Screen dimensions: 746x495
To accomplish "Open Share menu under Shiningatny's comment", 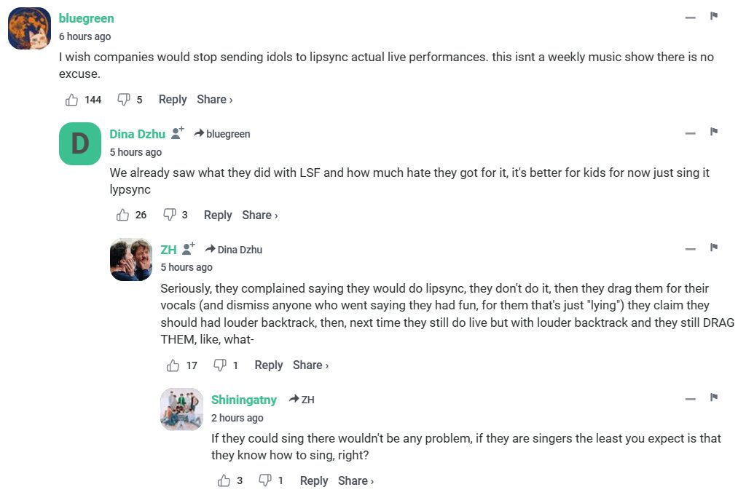I will coord(356,480).
